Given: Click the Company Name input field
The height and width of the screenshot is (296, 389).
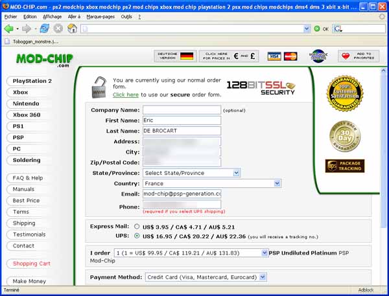Looking at the screenshot, I should (182, 110).
